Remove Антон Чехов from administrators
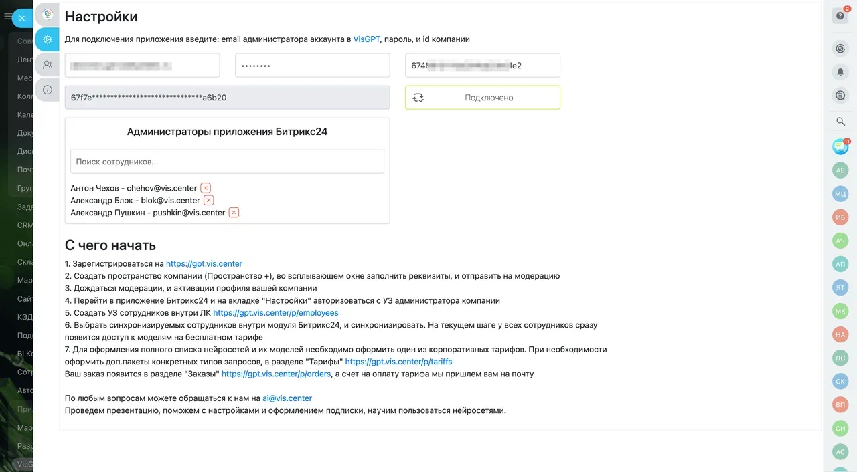 point(206,188)
